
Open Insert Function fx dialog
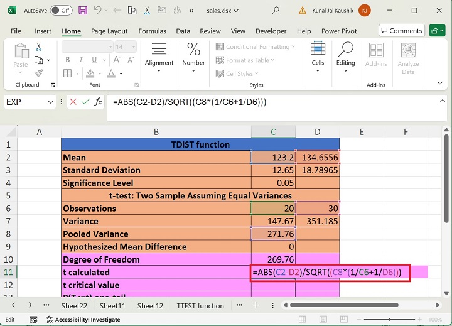98,102
